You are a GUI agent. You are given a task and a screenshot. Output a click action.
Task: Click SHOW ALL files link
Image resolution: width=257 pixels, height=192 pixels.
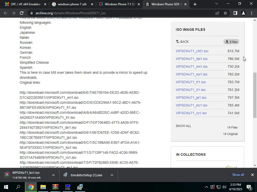(x=183, y=126)
